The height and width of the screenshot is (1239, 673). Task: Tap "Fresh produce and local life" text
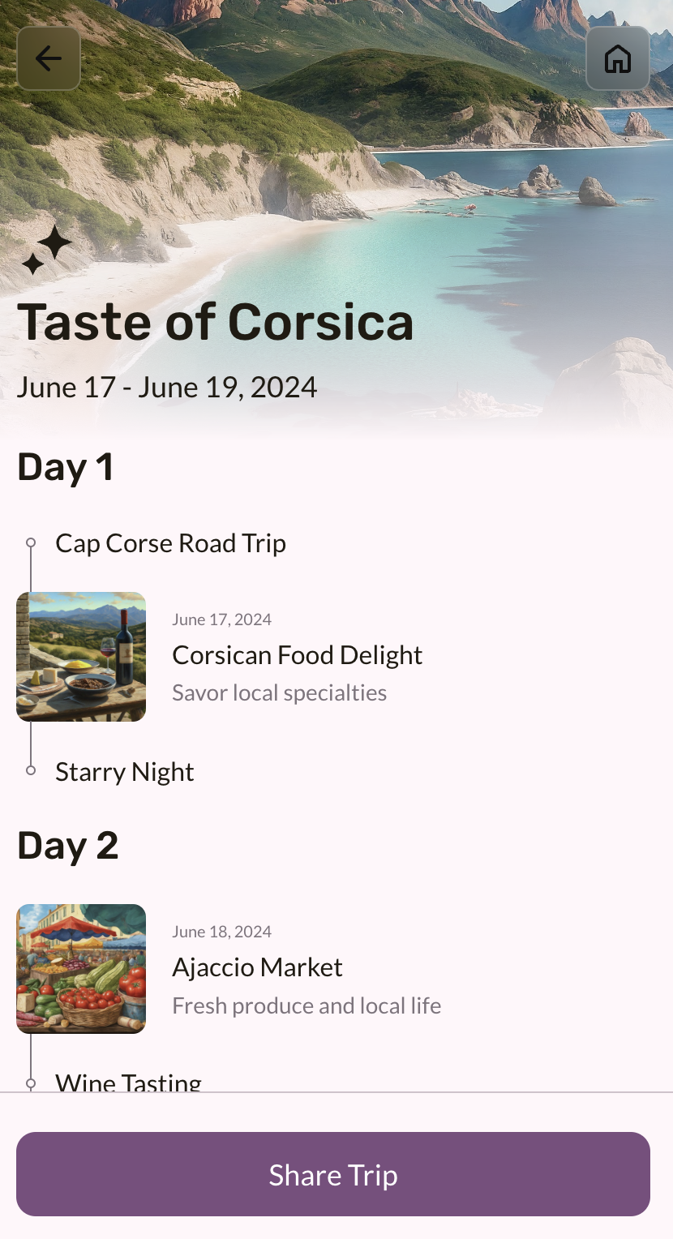click(x=306, y=1006)
